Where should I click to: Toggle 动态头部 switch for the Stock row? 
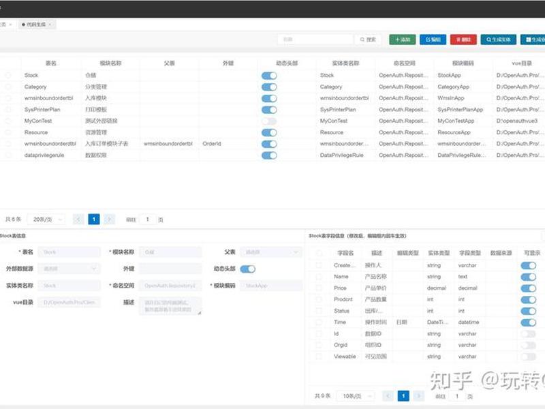point(269,76)
